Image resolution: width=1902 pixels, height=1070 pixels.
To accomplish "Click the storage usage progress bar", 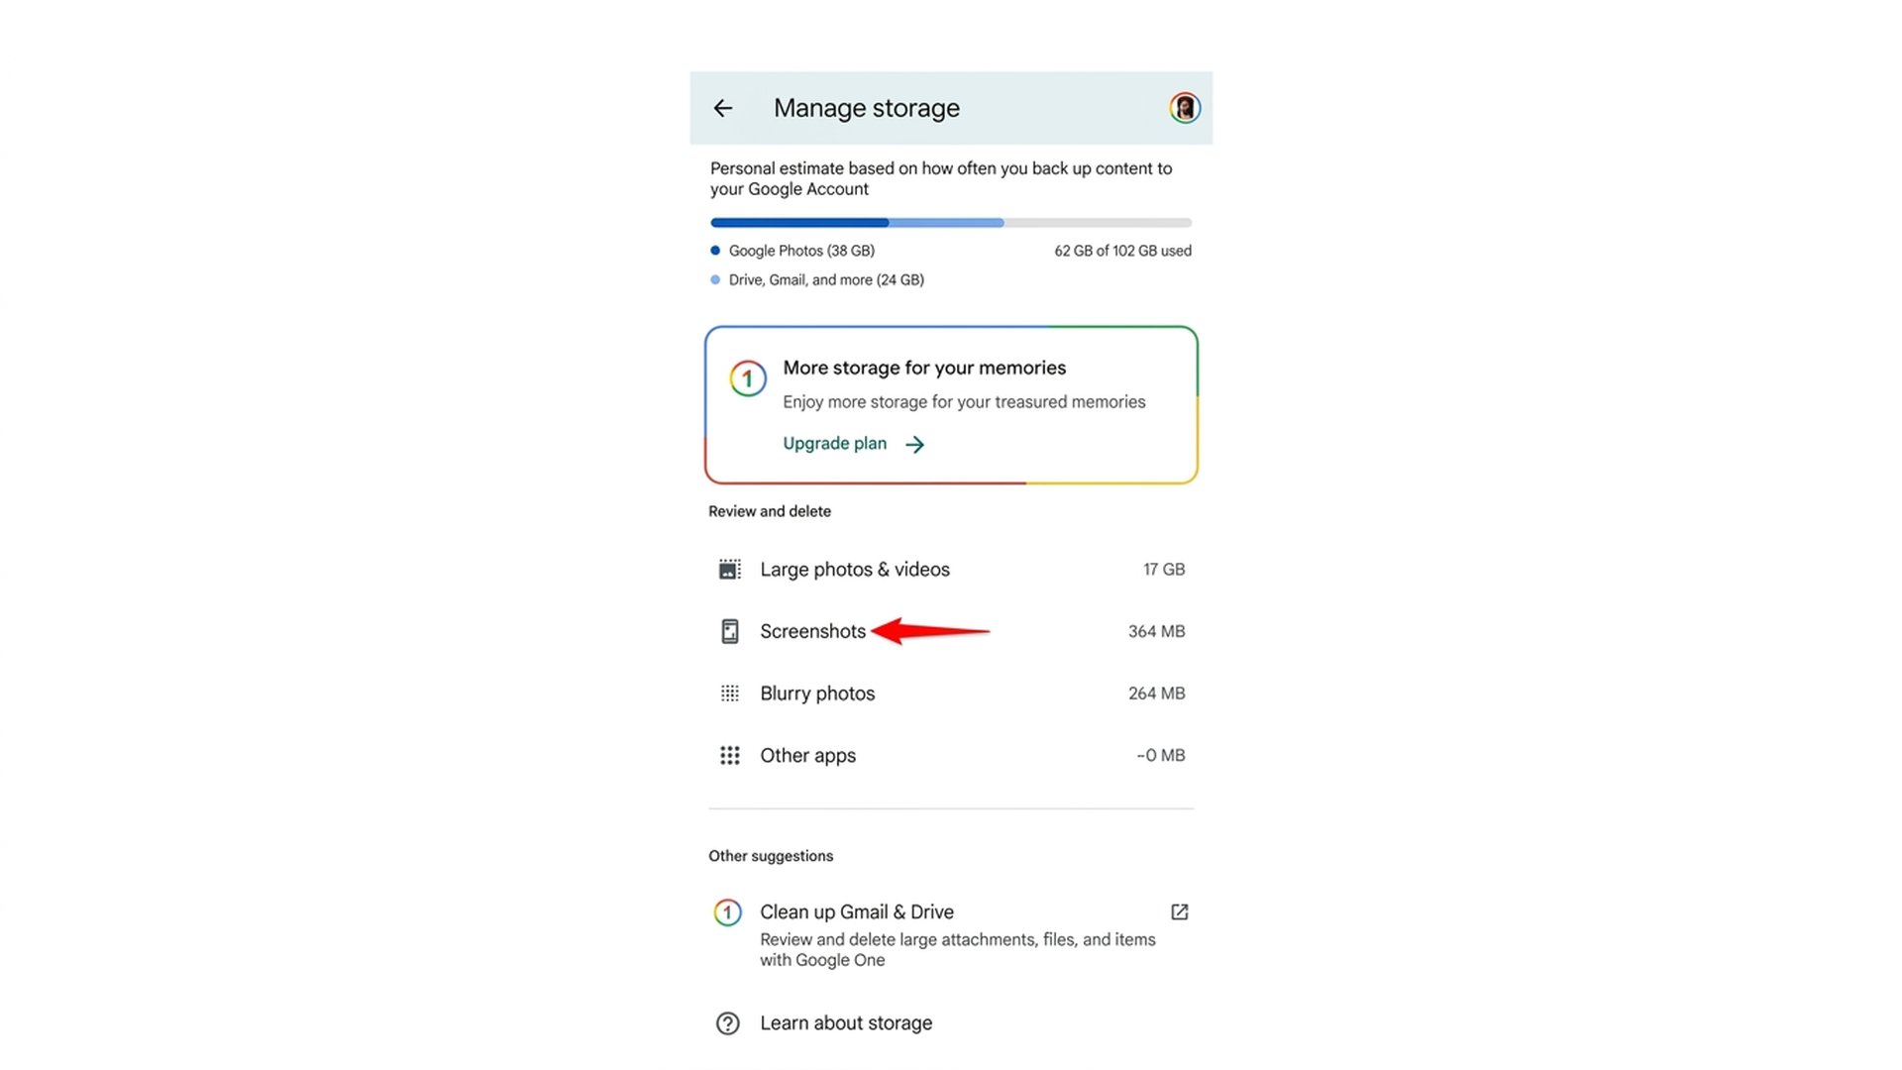I will (x=951, y=223).
